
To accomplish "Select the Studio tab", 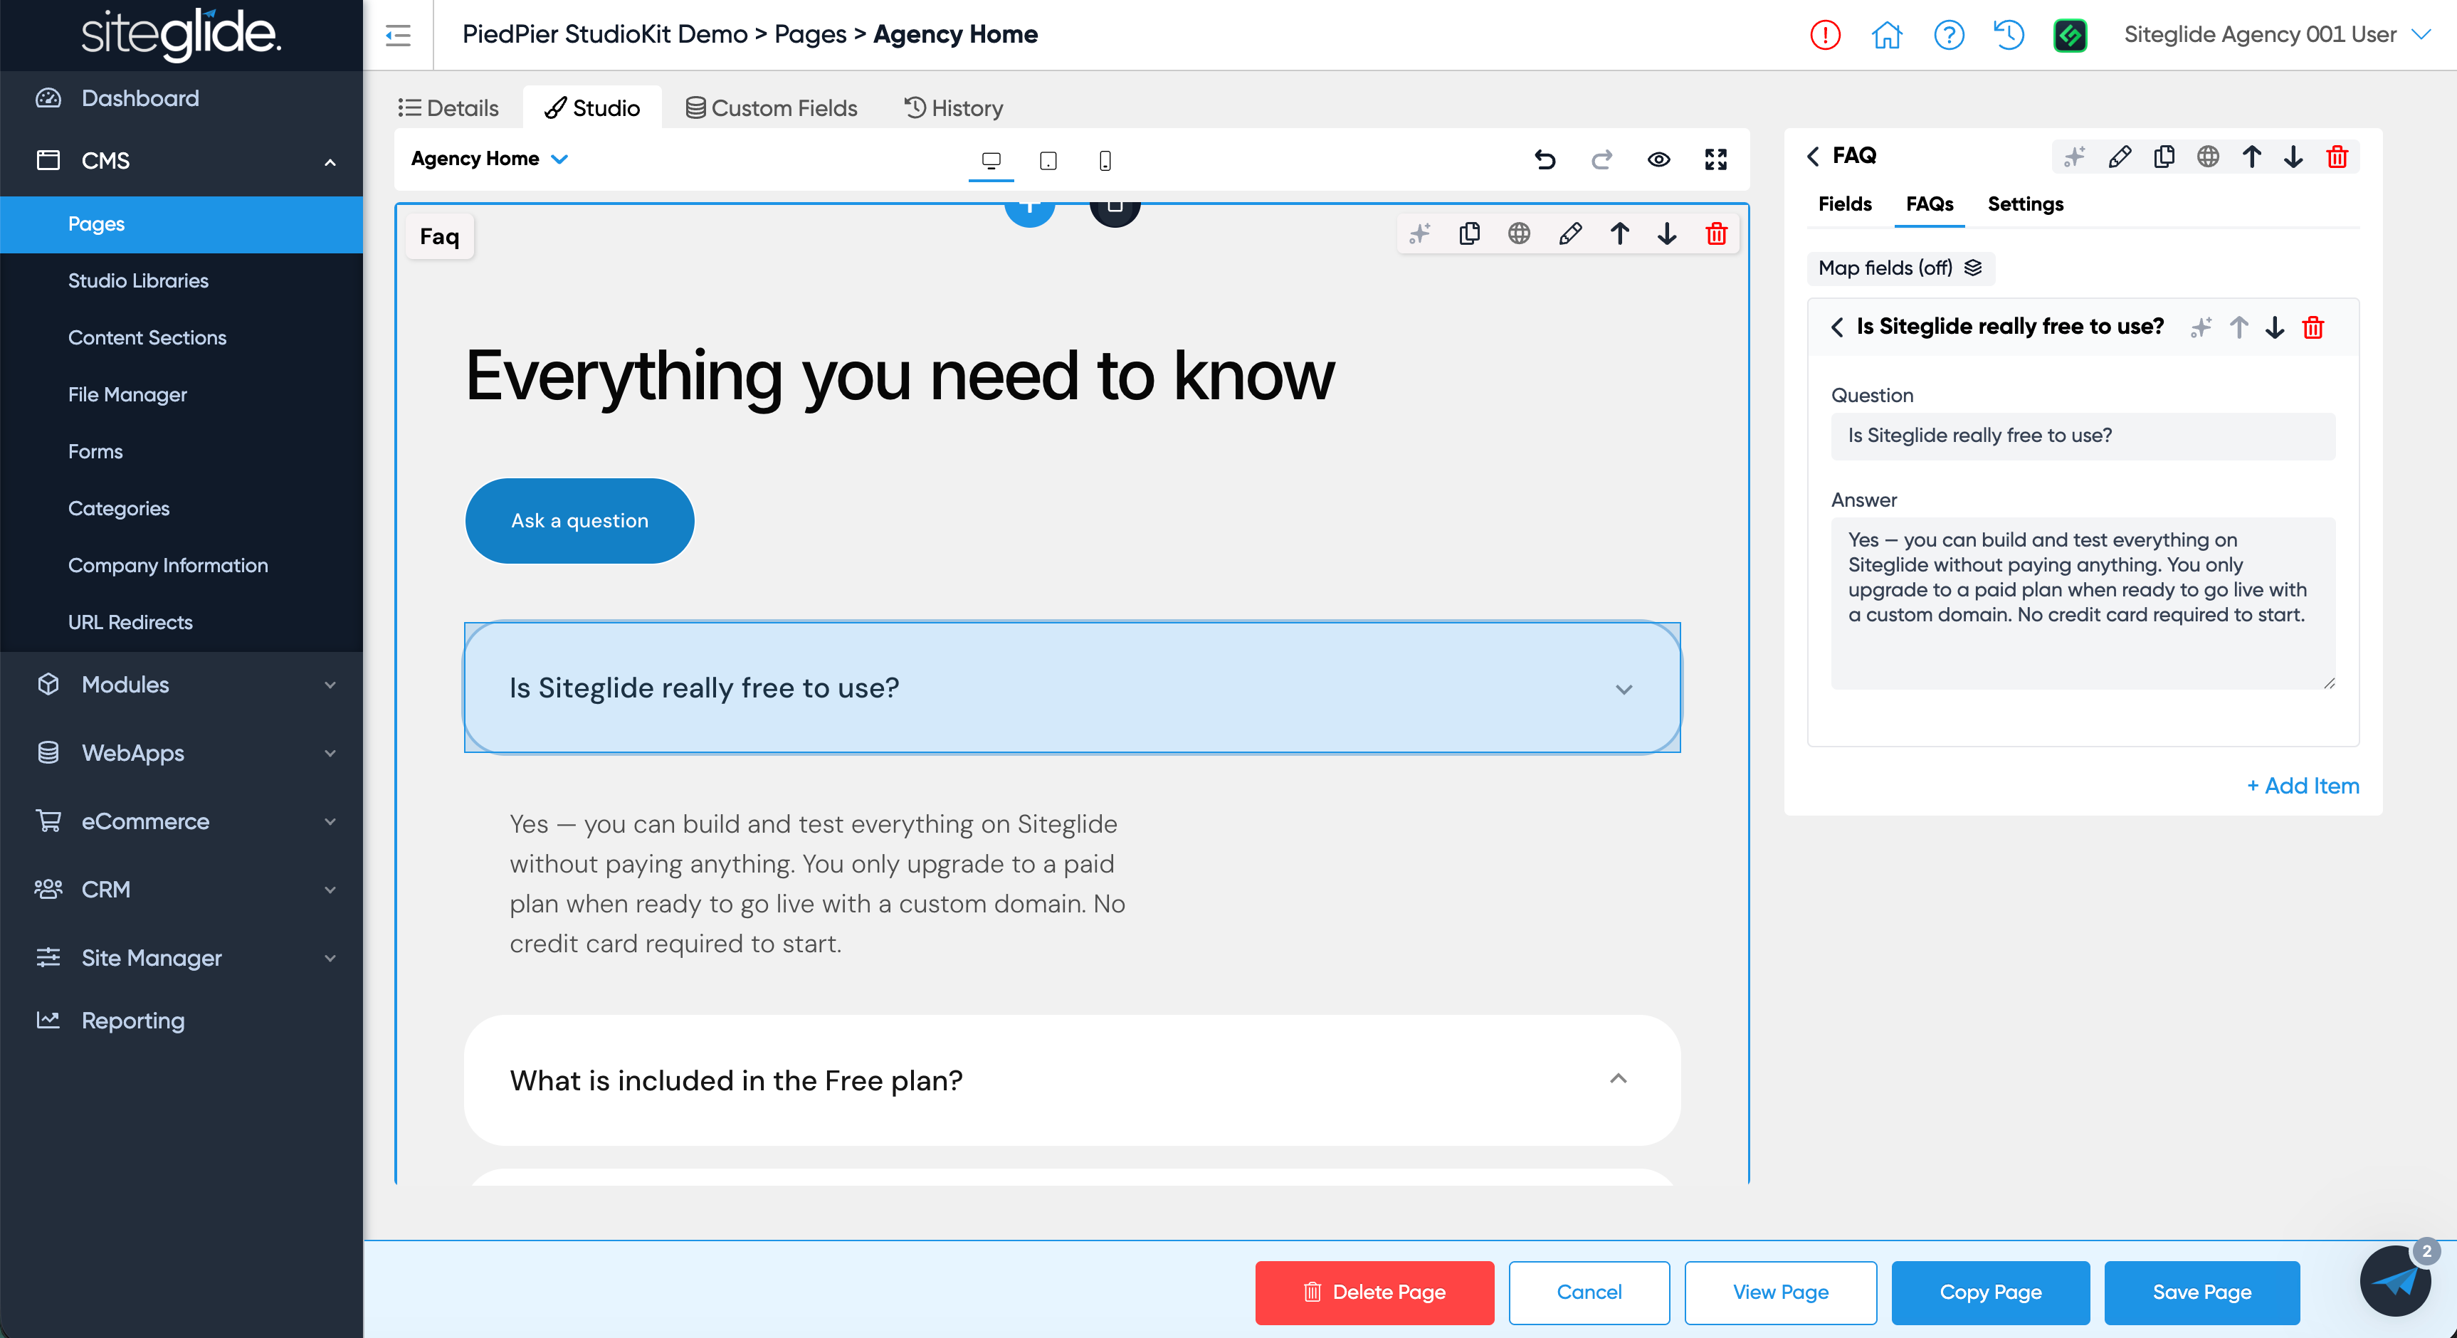I will point(592,107).
